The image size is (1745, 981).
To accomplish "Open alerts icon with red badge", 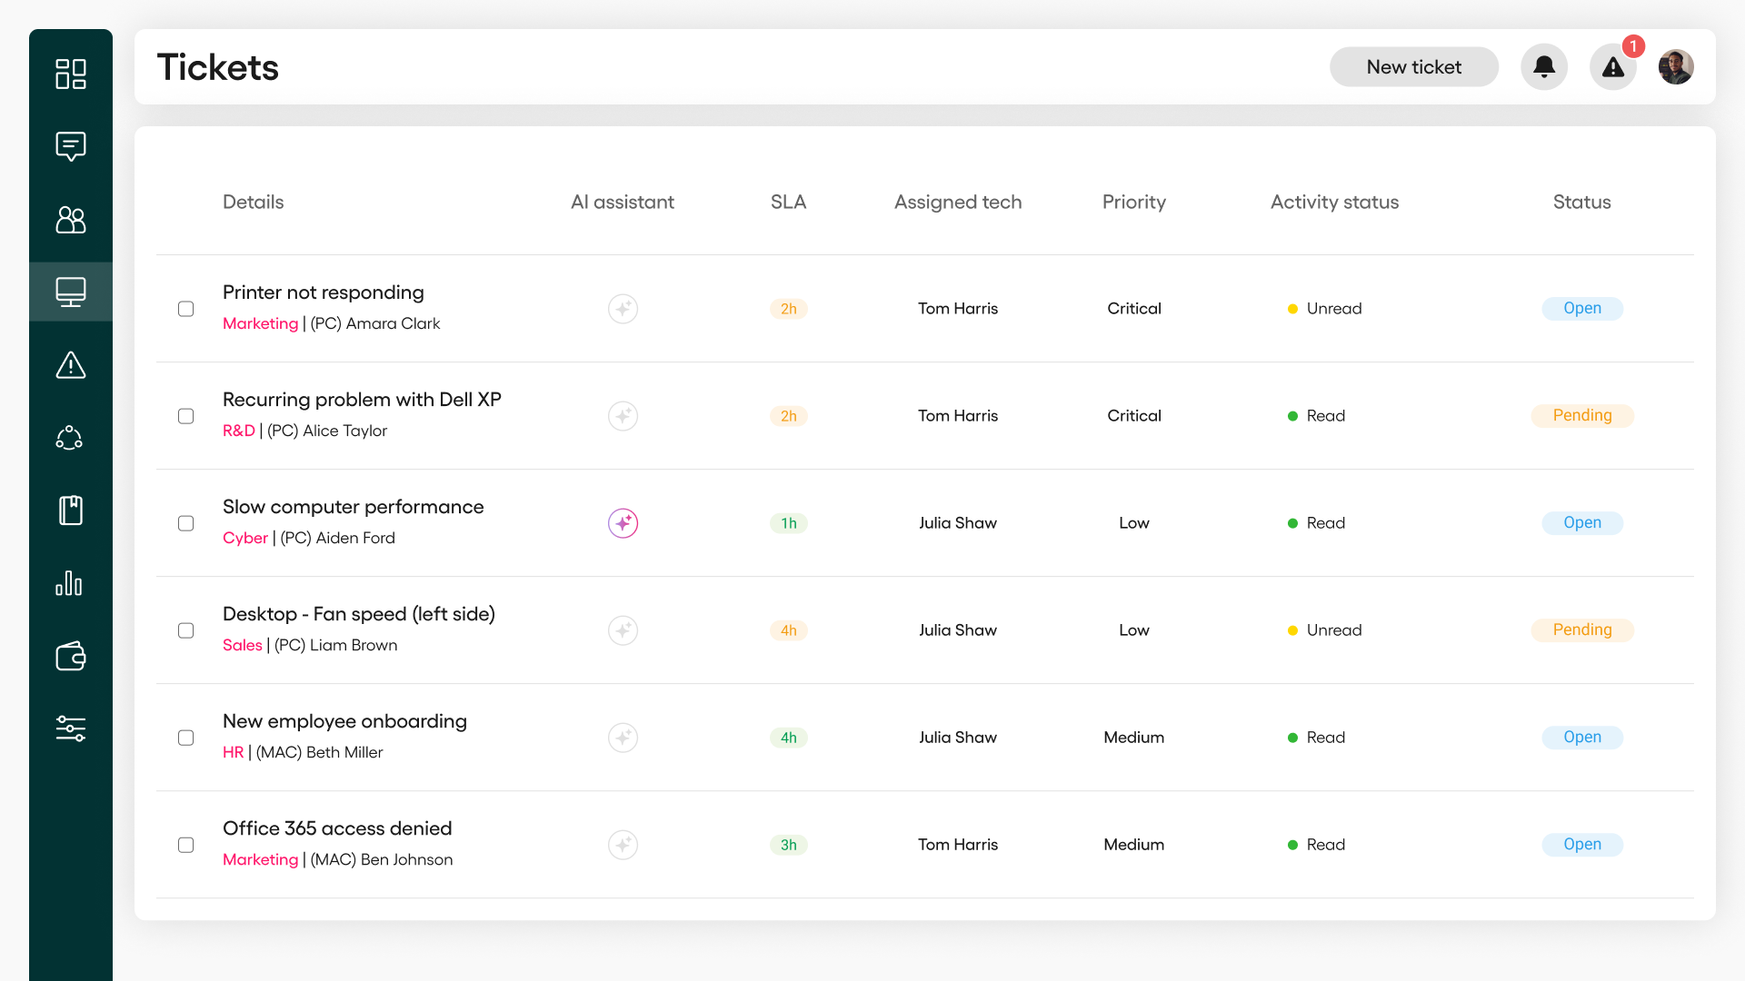I will tap(1612, 67).
